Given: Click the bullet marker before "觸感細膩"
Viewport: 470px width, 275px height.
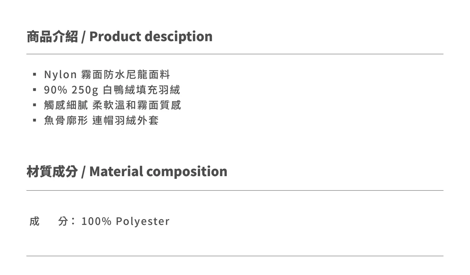Looking at the screenshot, I should coord(35,105).
